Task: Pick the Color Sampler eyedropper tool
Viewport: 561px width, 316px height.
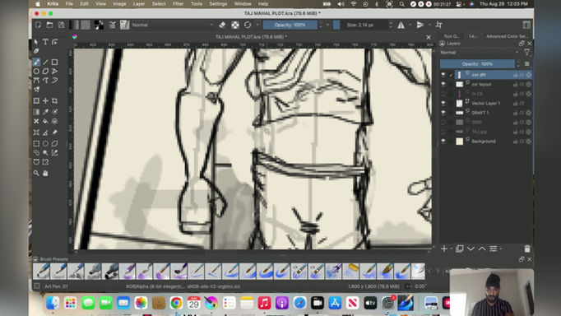Action: 45,112
